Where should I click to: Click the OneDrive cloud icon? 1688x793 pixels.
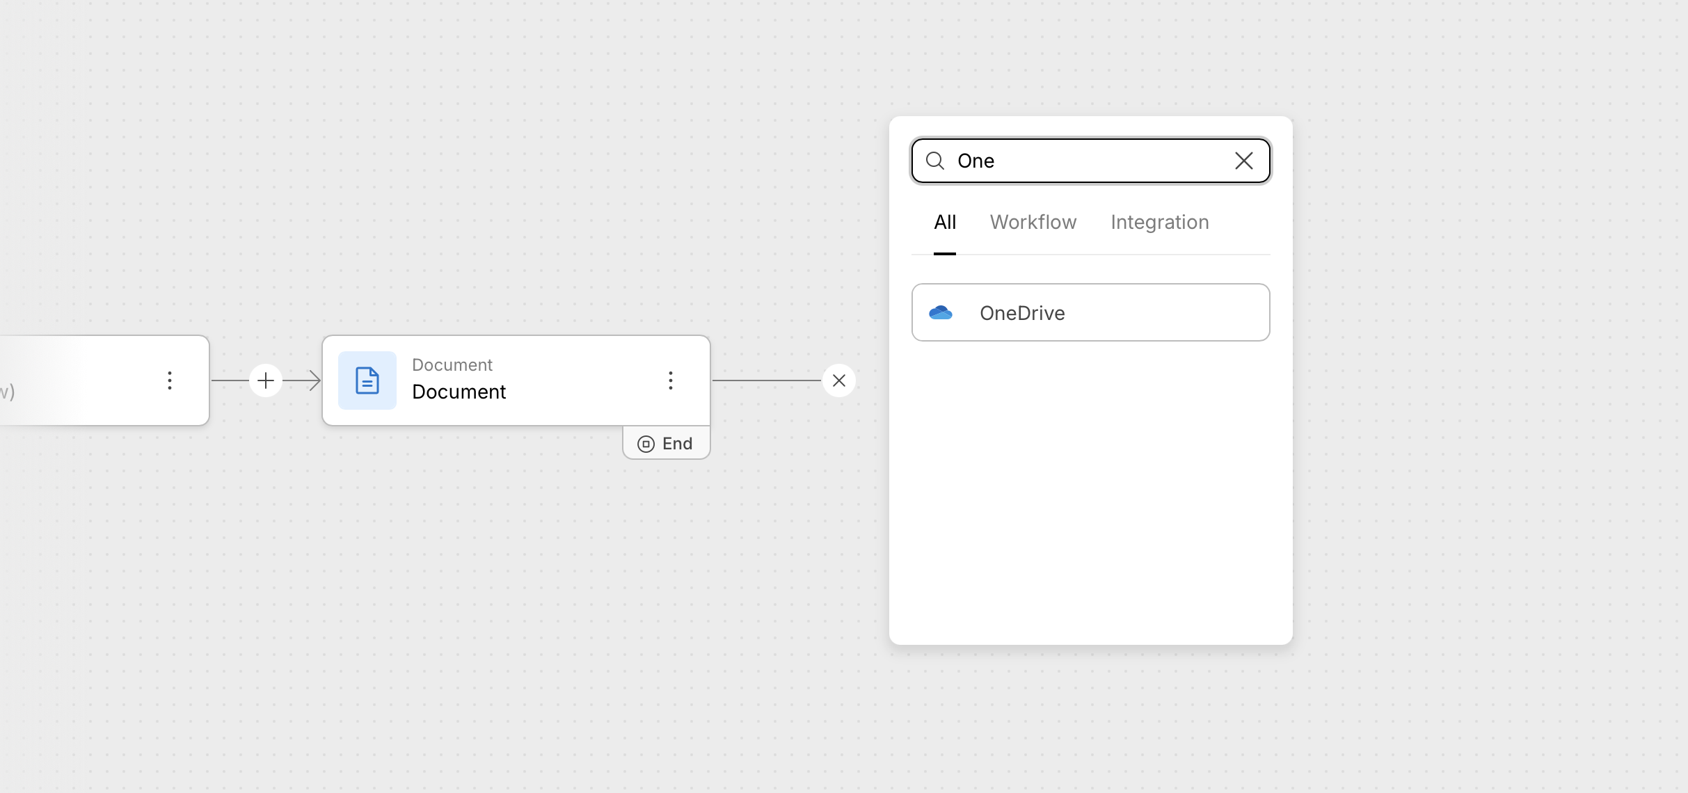941,313
